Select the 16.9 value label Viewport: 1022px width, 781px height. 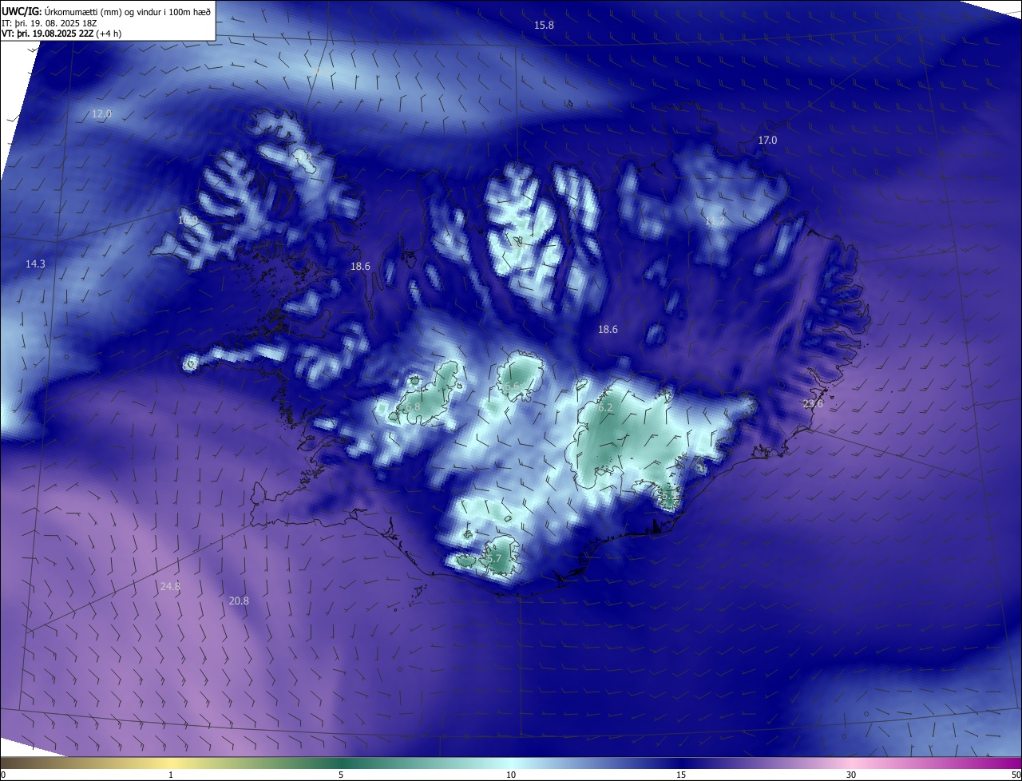click(188, 220)
